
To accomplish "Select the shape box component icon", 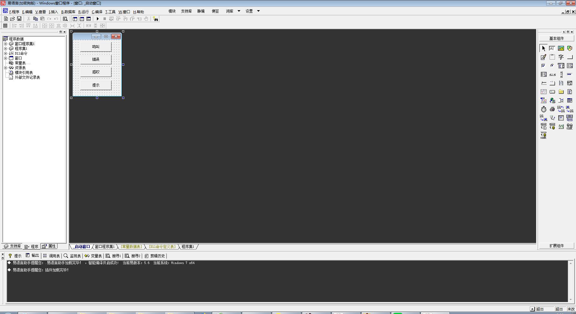I will (x=570, y=48).
